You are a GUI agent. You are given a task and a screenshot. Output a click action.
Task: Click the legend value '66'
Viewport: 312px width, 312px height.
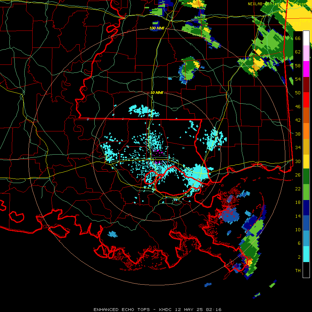tap(298, 38)
